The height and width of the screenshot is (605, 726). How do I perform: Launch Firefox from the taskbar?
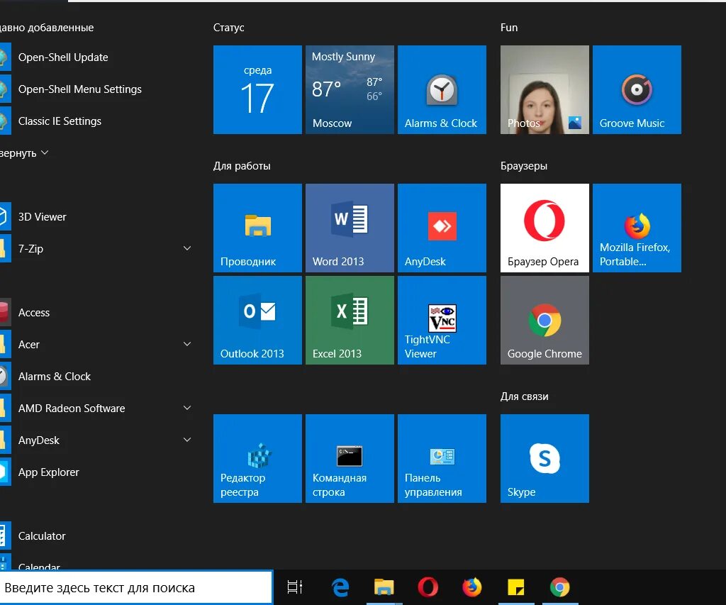[471, 587]
